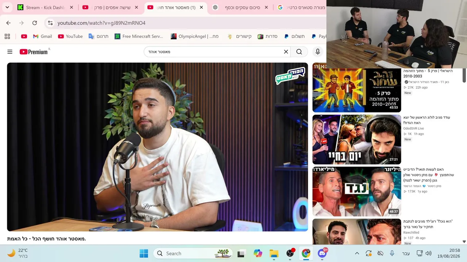
Task: Open the נגד debate video thumbnail
Action: [x=356, y=191]
